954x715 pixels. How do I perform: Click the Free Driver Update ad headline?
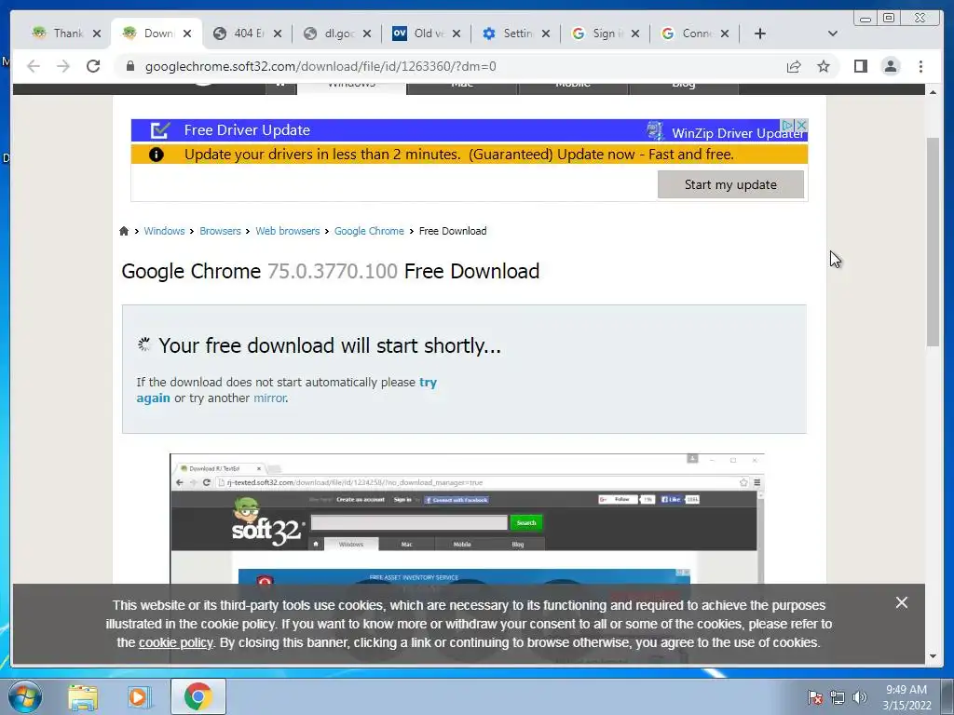click(x=247, y=130)
